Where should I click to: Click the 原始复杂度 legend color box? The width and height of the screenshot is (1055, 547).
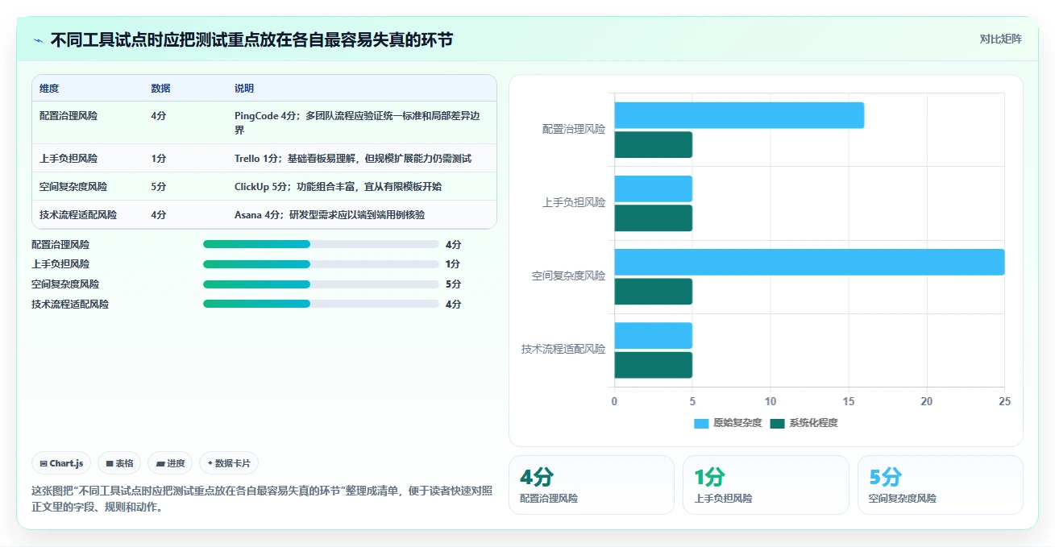701,423
